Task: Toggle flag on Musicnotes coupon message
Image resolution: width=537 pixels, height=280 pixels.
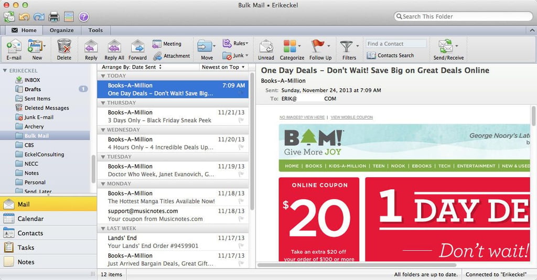Action: (x=241, y=219)
